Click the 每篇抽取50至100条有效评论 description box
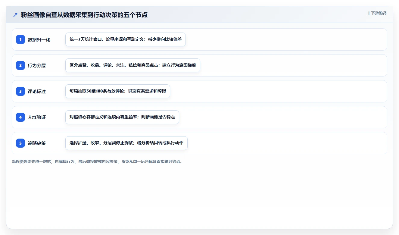399x235 pixels. [x=118, y=91]
